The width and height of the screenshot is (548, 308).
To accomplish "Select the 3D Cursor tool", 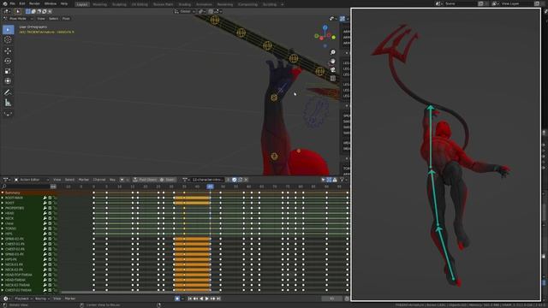I will coord(8,40).
